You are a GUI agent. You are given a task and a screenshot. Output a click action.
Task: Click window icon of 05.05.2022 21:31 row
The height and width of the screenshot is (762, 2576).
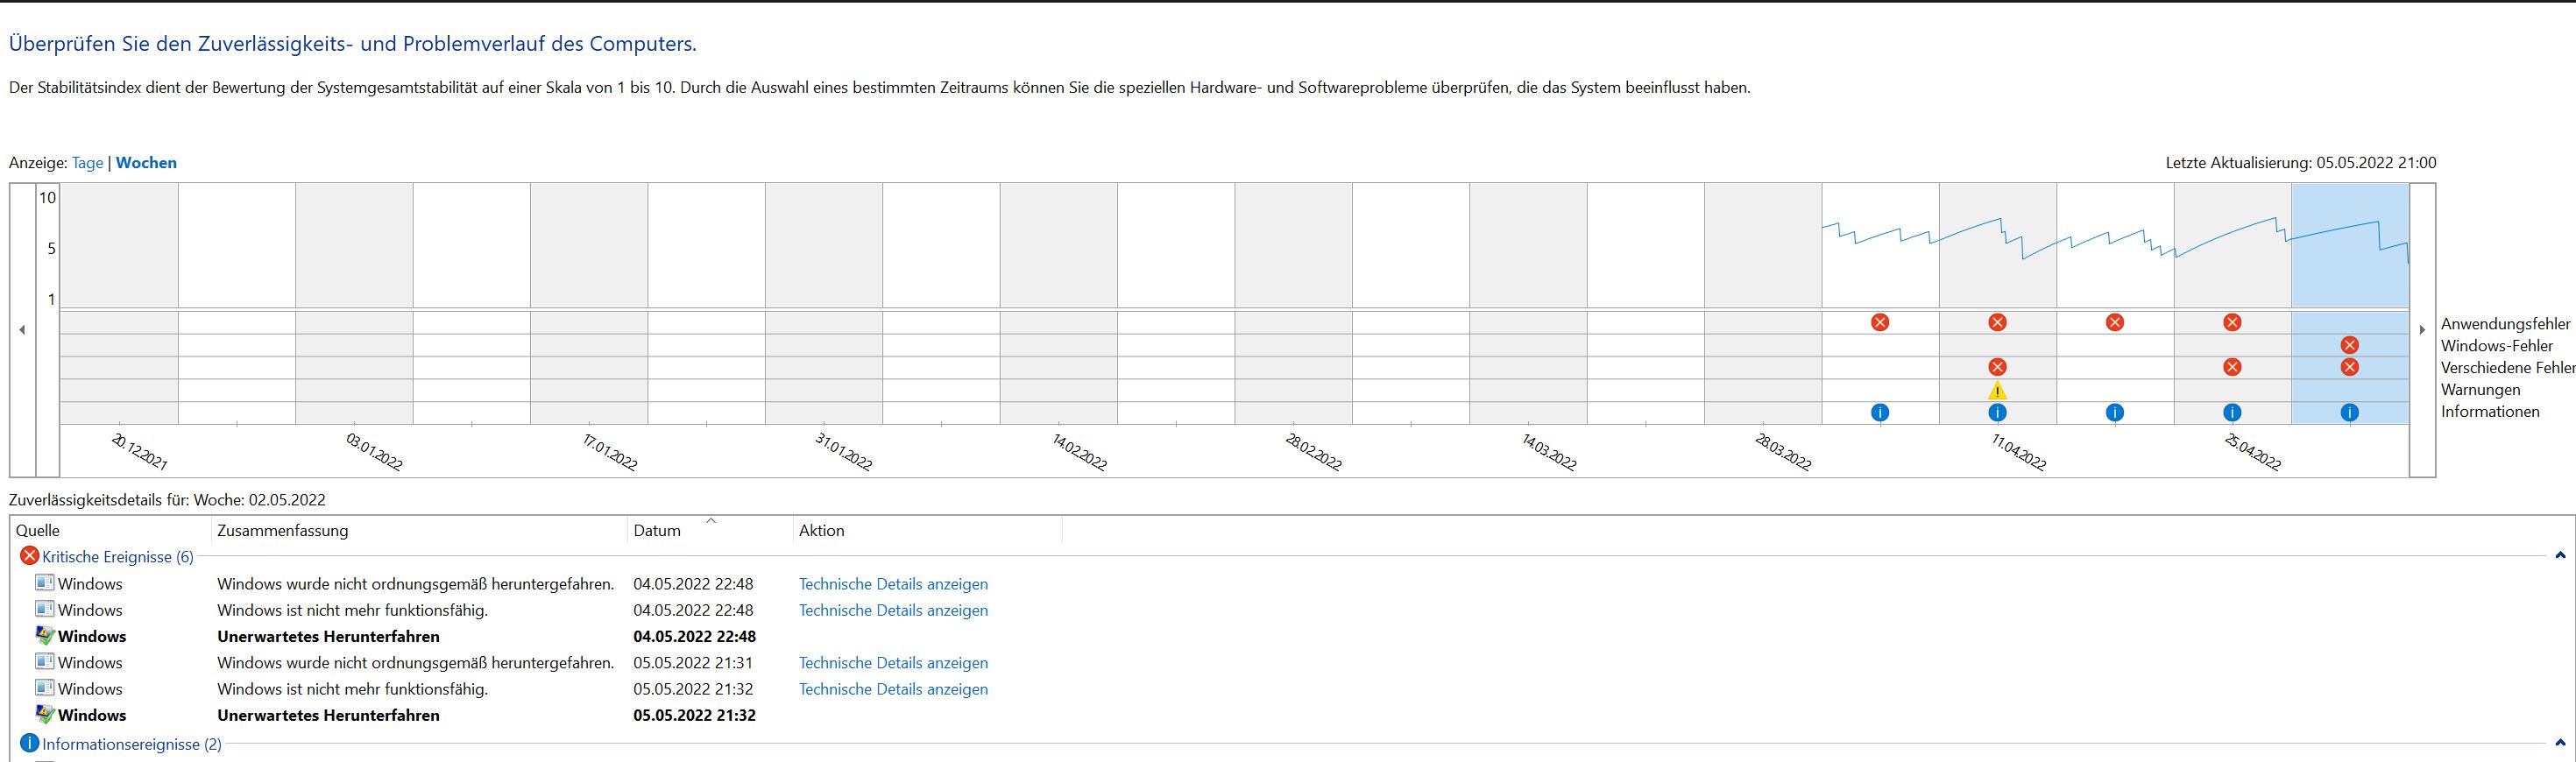[45, 662]
